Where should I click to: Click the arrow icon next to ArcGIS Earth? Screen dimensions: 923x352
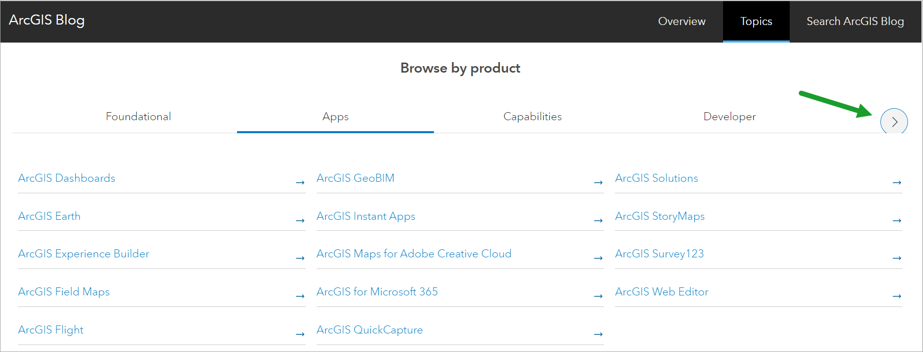pos(300,221)
